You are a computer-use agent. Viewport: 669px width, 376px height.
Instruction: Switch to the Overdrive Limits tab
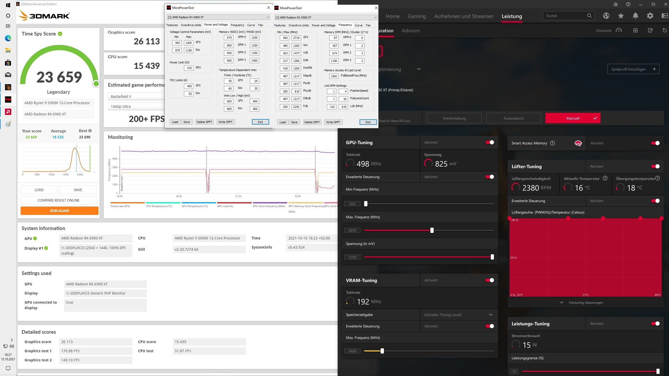coord(191,25)
